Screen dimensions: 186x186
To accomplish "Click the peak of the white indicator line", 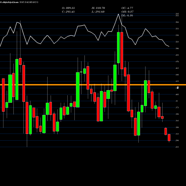I will (118, 14).
